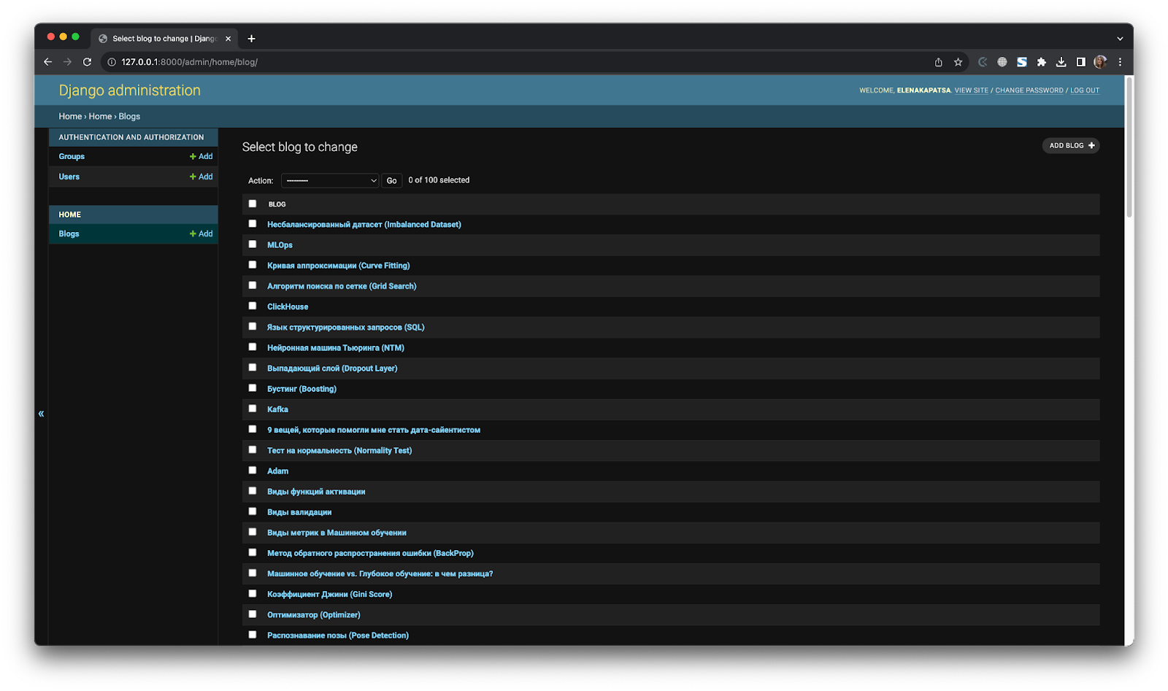The width and height of the screenshot is (1168, 691).
Task: Click the CHANGE PASSWORD link
Action: click(x=1029, y=90)
